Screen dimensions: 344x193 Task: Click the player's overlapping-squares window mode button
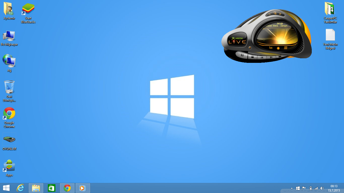point(275,13)
